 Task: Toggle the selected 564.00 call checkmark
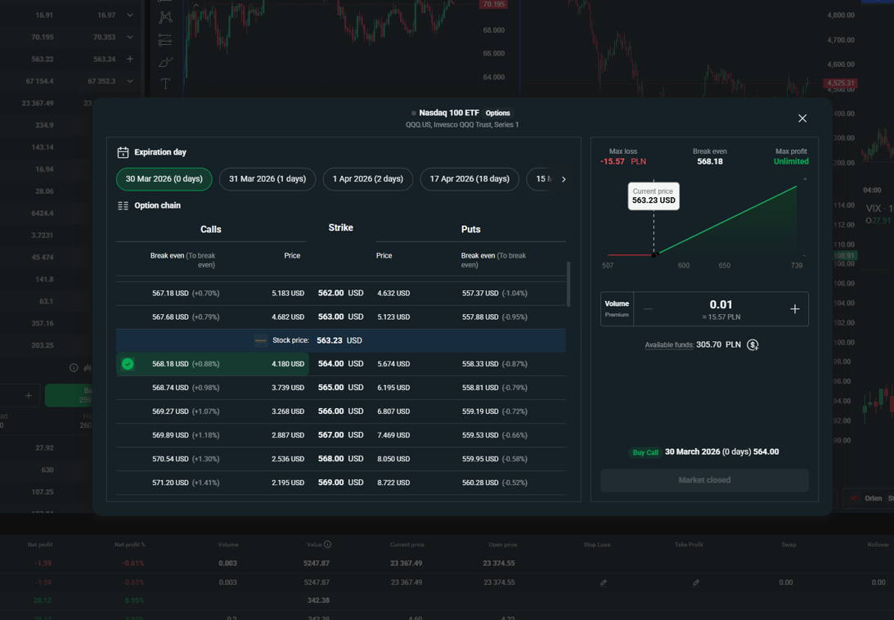(x=128, y=364)
